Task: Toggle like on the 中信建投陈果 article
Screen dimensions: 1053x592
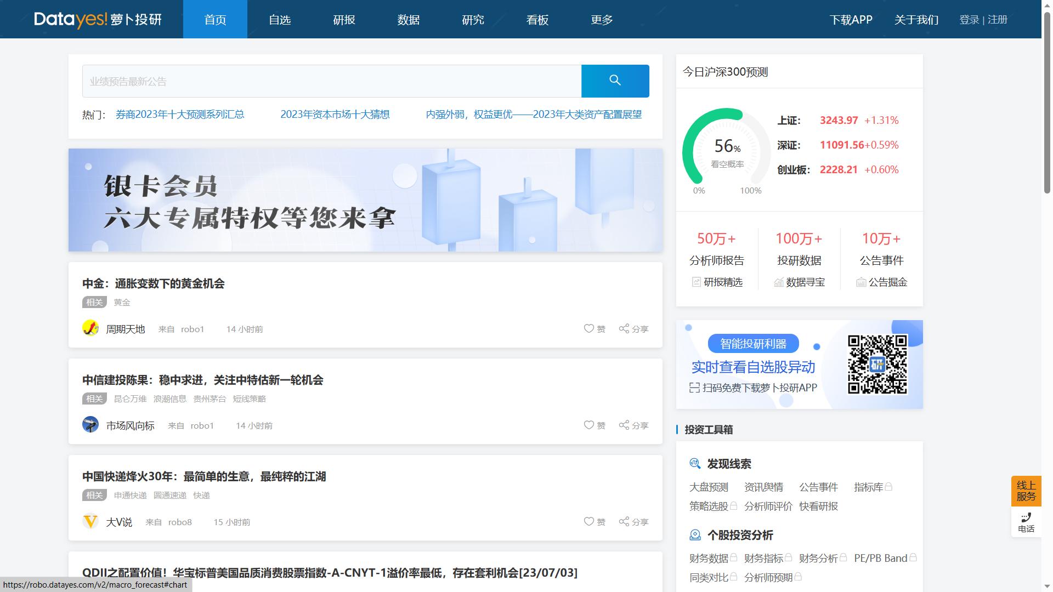Action: pyautogui.click(x=588, y=425)
